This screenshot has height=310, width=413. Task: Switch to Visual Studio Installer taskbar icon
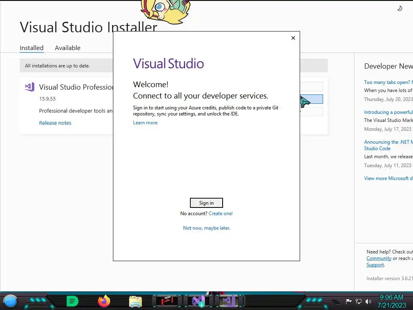[198, 301]
